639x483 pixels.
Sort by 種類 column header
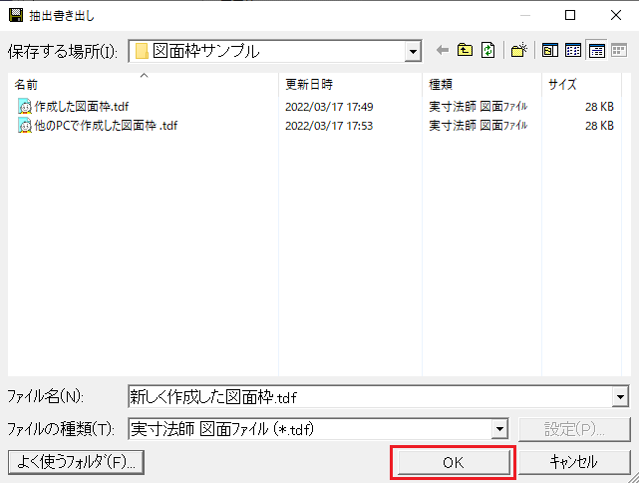tap(481, 84)
